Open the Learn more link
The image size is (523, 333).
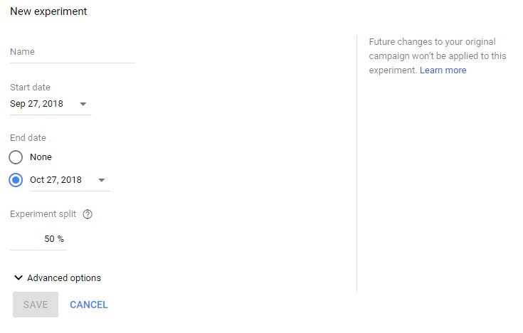click(443, 70)
